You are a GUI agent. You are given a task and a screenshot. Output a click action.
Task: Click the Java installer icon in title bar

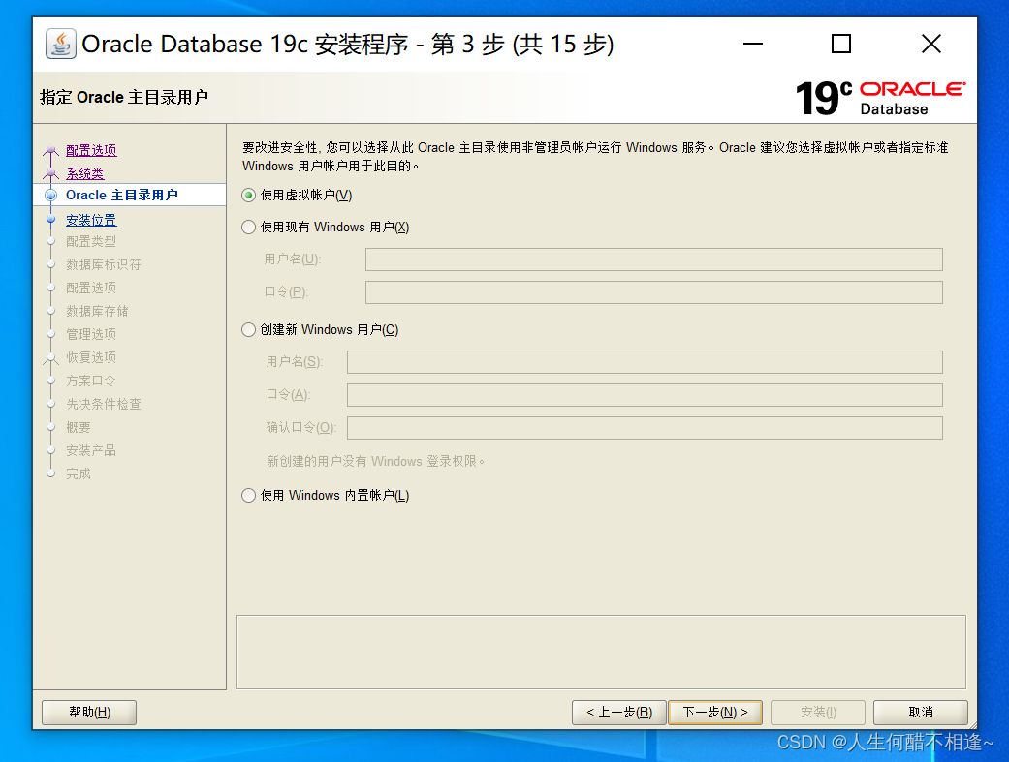pos(60,44)
